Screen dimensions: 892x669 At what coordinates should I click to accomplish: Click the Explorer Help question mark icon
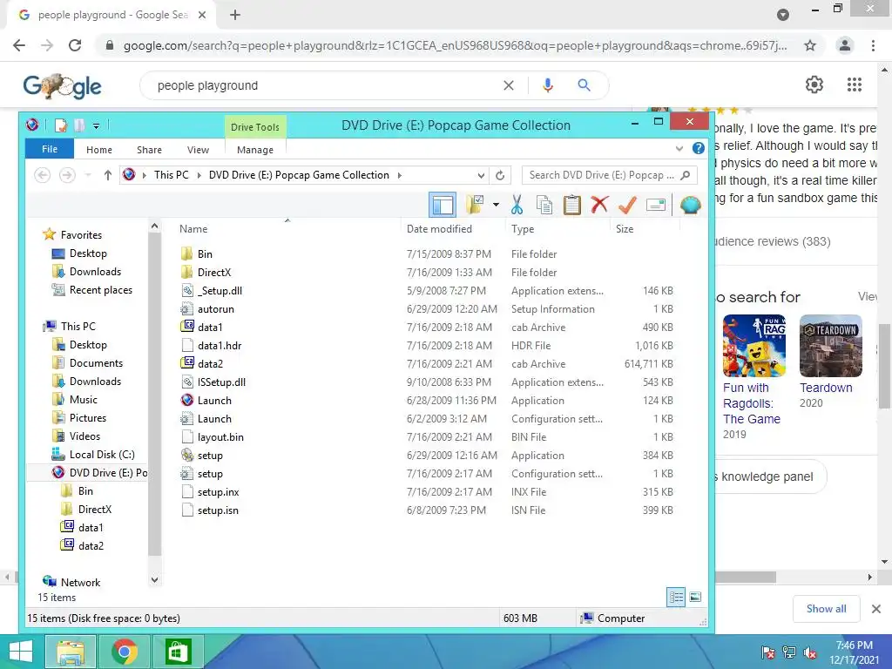(x=698, y=148)
